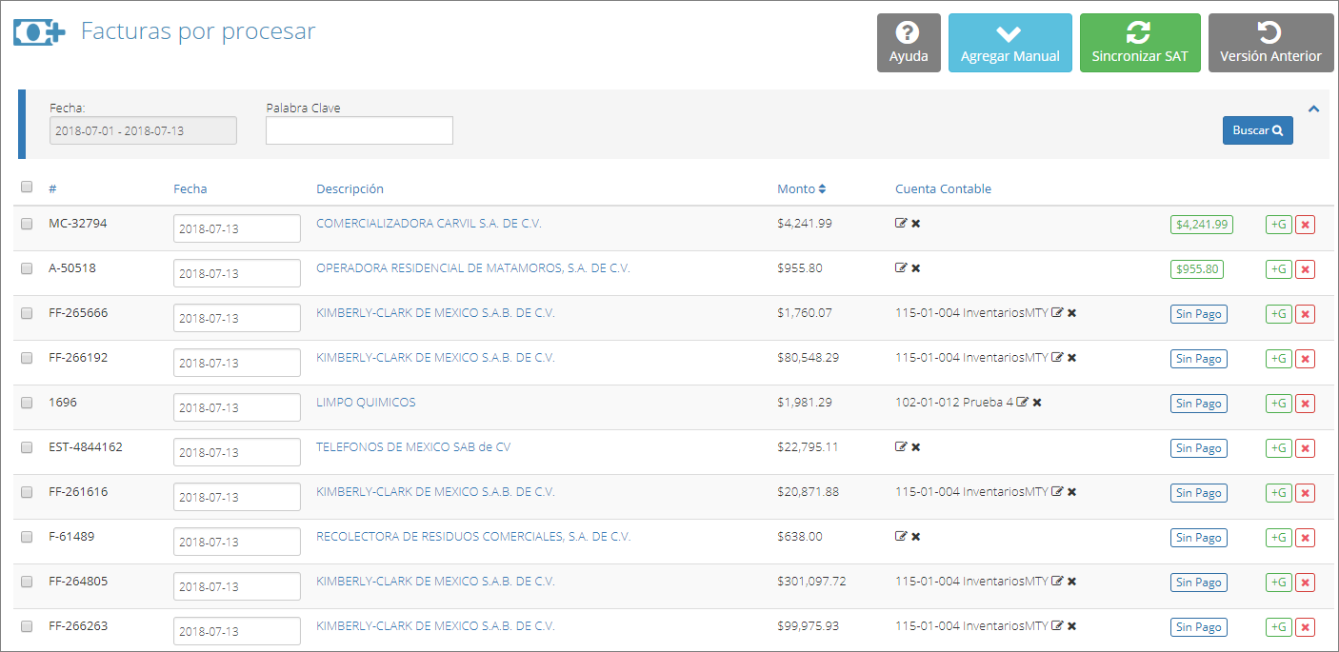1339x652 pixels.
Task: Check the box for invoice MC-32794
Action: pos(27,224)
